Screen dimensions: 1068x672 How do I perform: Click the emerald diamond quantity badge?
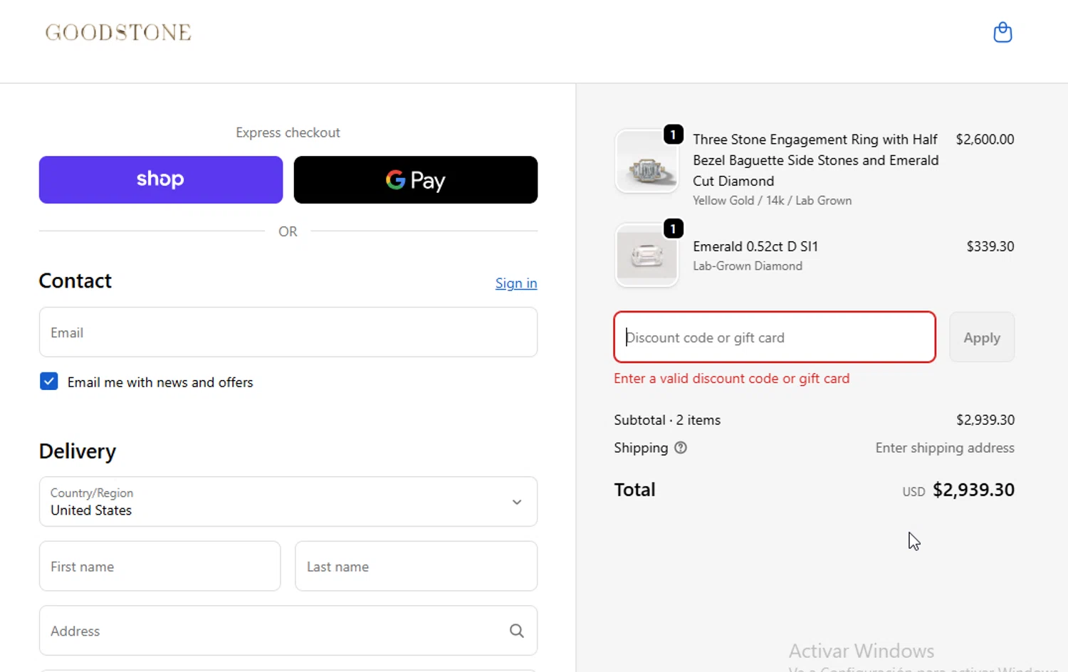coord(673,229)
